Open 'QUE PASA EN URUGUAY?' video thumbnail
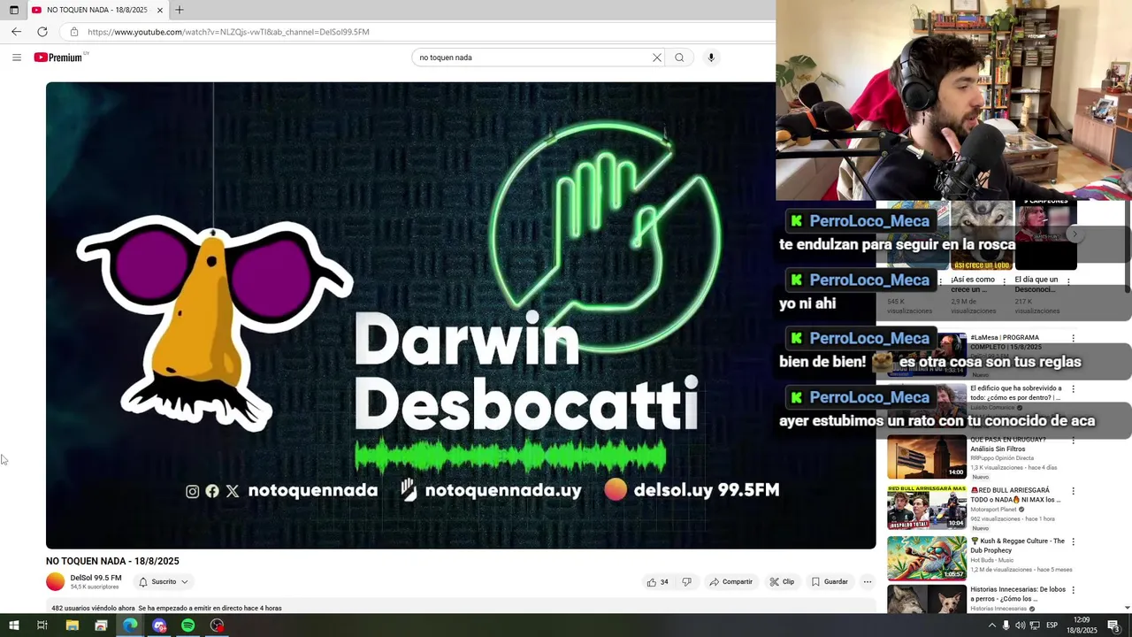Image resolution: width=1132 pixels, height=637 pixels. 927,457
